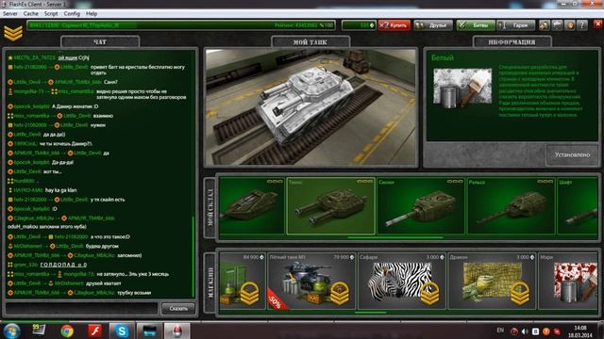604x339 pixels.
Task: Toggle the sound icon in top bar
Action: [570, 25]
